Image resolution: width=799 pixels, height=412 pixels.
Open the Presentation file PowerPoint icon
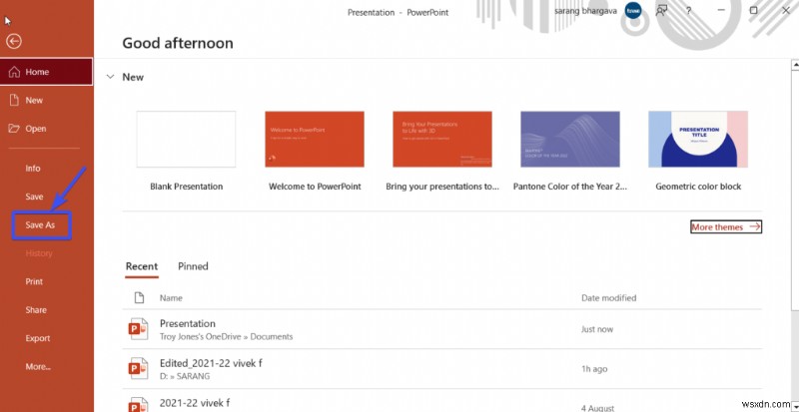click(138, 329)
